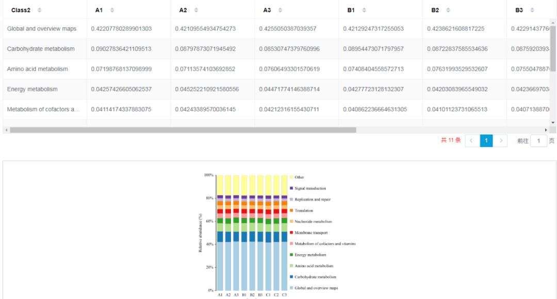Select the Carbohydrate metabolism row label
Image resolution: width=557 pixels, height=299 pixels.
[x=41, y=49]
